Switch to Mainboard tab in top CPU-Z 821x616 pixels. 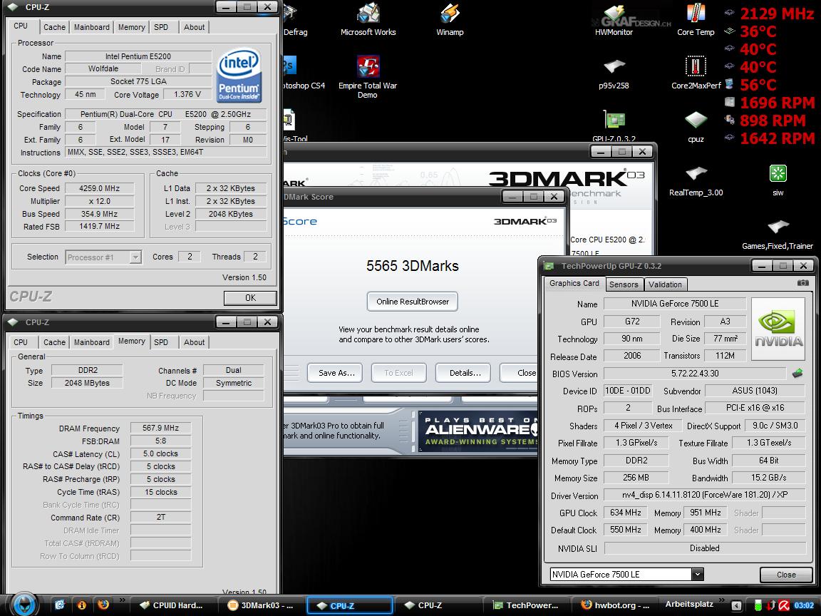point(92,27)
